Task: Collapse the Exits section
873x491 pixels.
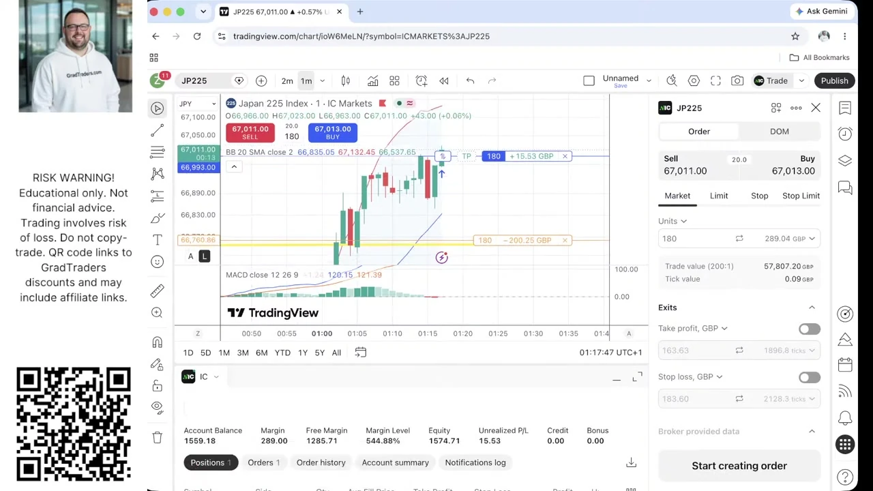Action: tap(812, 308)
